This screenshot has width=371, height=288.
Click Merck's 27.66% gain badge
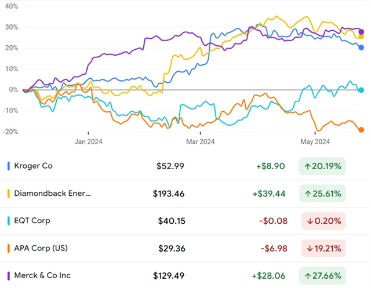click(322, 275)
